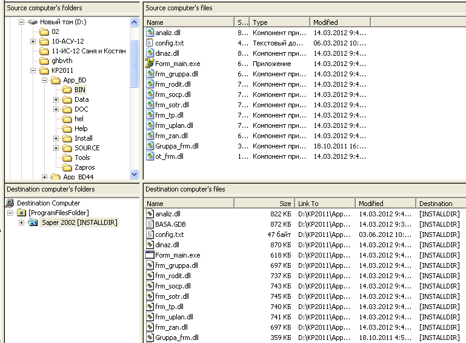Image resolution: width=466 pixels, height=343 pixels.
Task: Click 47 байт size of config.txt
Action: [x=279, y=234]
